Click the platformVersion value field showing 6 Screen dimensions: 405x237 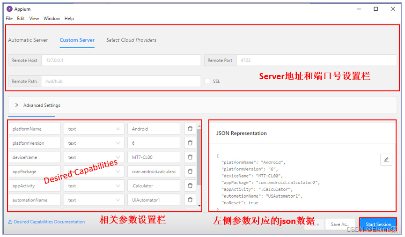point(154,143)
